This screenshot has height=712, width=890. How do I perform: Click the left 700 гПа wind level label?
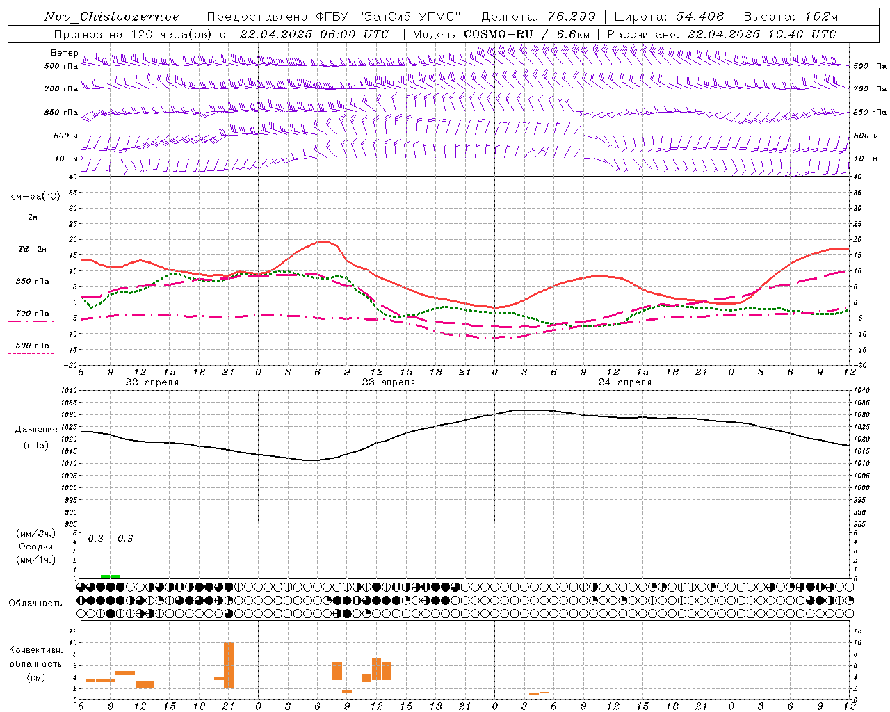[x=61, y=89]
